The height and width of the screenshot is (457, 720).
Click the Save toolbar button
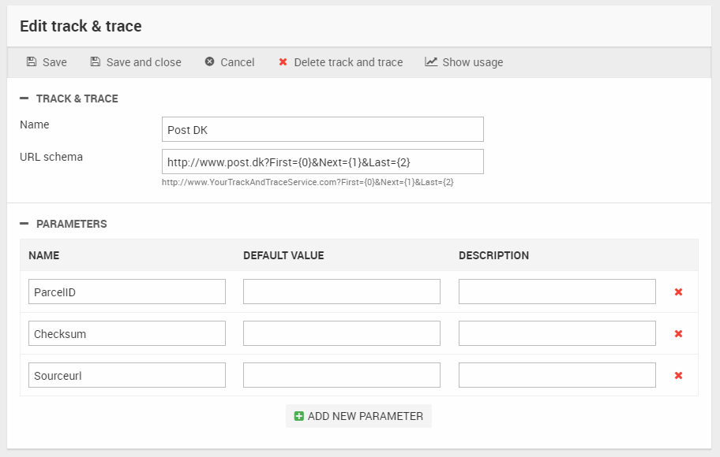pos(47,62)
